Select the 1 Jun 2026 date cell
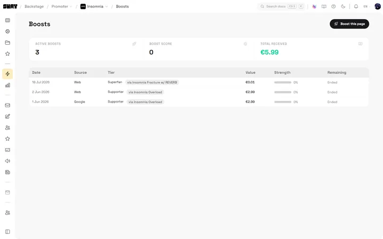Screen dimensions: 383x239 coord(40,101)
